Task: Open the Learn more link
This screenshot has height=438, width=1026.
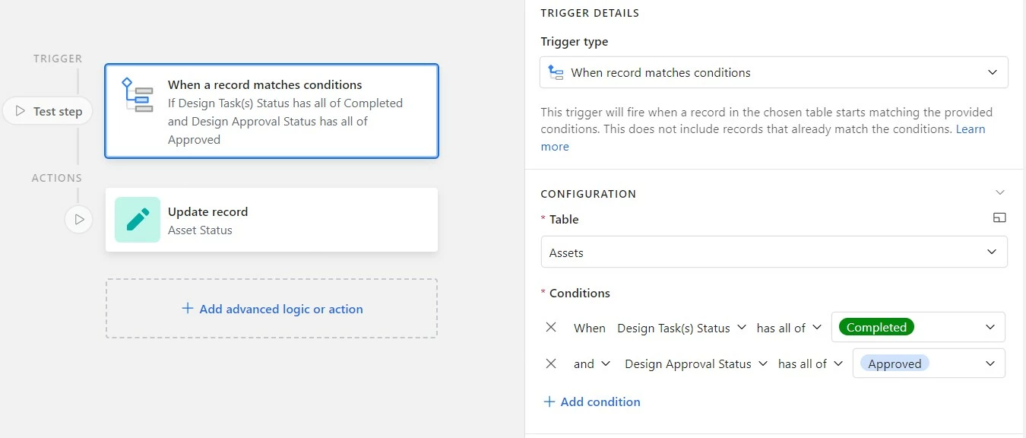Action: (971, 129)
